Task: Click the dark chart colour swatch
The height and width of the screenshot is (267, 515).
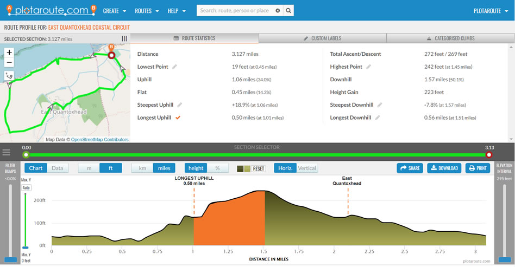Action: pos(240,169)
